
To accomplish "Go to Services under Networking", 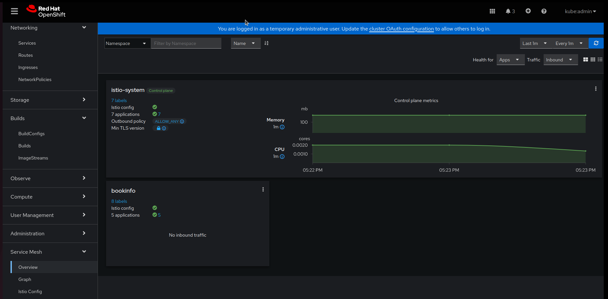I will point(27,43).
